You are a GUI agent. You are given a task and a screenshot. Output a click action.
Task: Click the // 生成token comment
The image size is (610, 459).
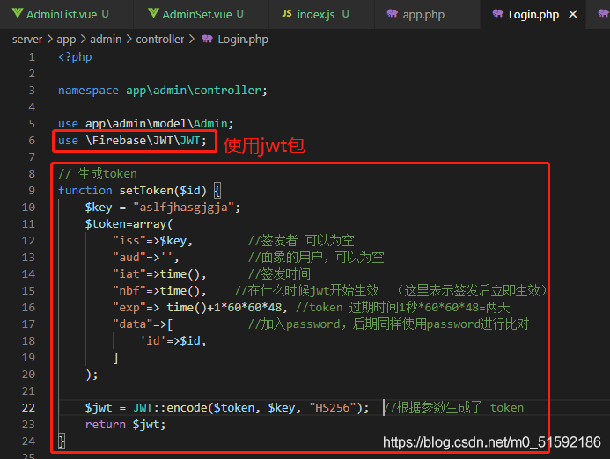tap(98, 174)
